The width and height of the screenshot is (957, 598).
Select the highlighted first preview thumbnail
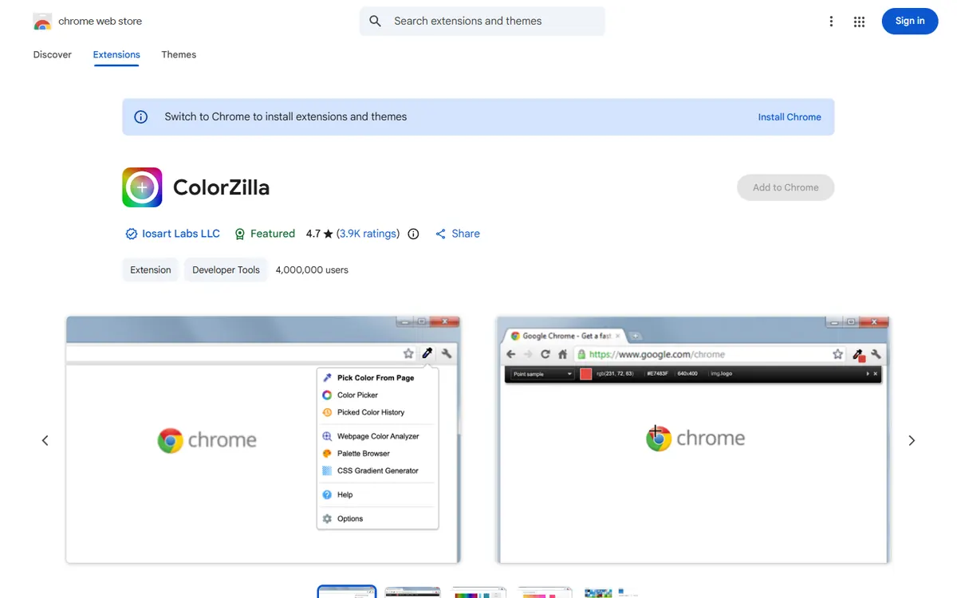(347, 592)
